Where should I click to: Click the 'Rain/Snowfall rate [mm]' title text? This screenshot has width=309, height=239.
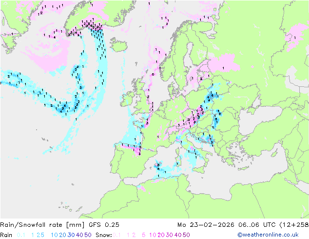pyautogui.click(x=42, y=225)
